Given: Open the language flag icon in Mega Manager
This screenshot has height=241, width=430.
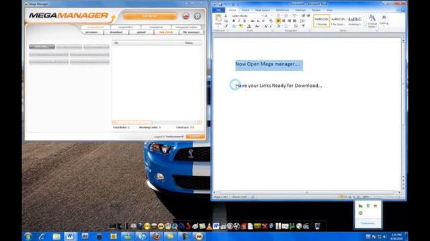Looking at the screenshot, I should pyautogui.click(x=185, y=16).
